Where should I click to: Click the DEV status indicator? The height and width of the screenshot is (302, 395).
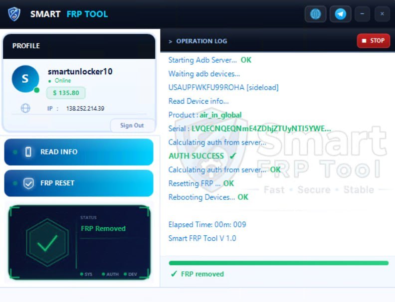130,274
